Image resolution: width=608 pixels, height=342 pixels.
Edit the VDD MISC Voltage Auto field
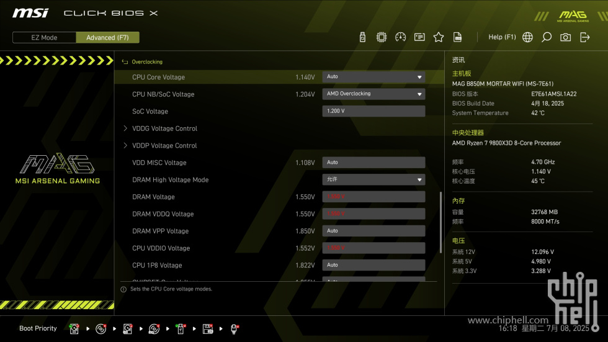point(373,163)
